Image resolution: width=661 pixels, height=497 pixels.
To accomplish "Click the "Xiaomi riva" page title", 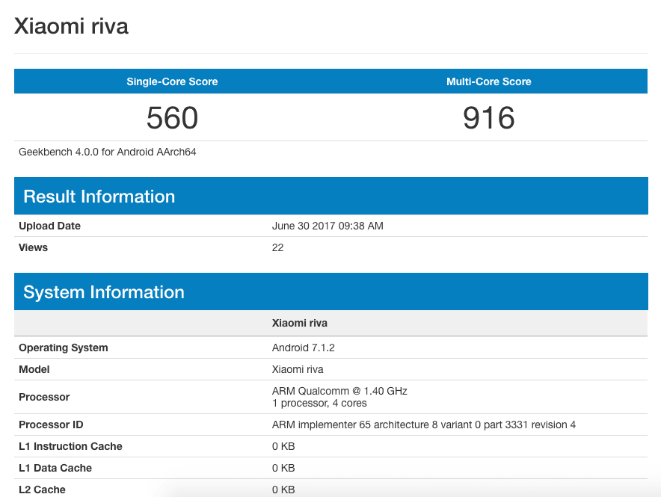I will [x=71, y=26].
